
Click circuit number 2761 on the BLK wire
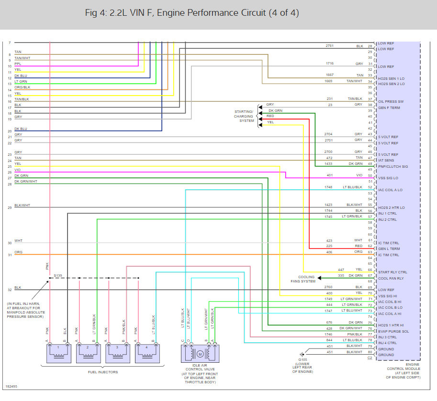pos(330,45)
